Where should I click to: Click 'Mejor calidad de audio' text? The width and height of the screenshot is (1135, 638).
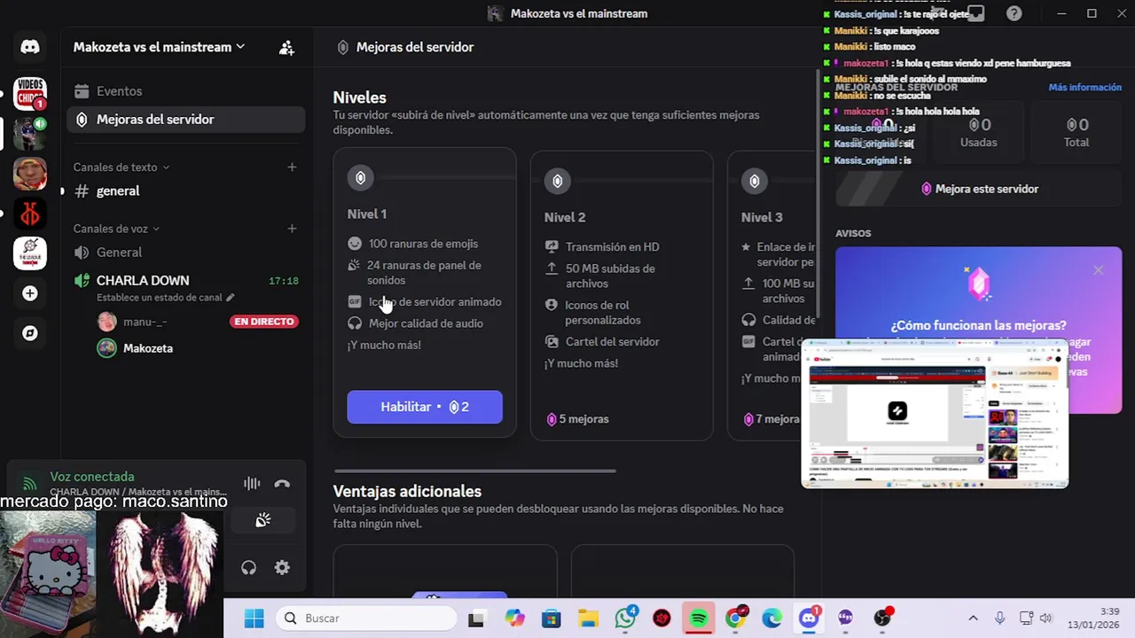pos(426,323)
